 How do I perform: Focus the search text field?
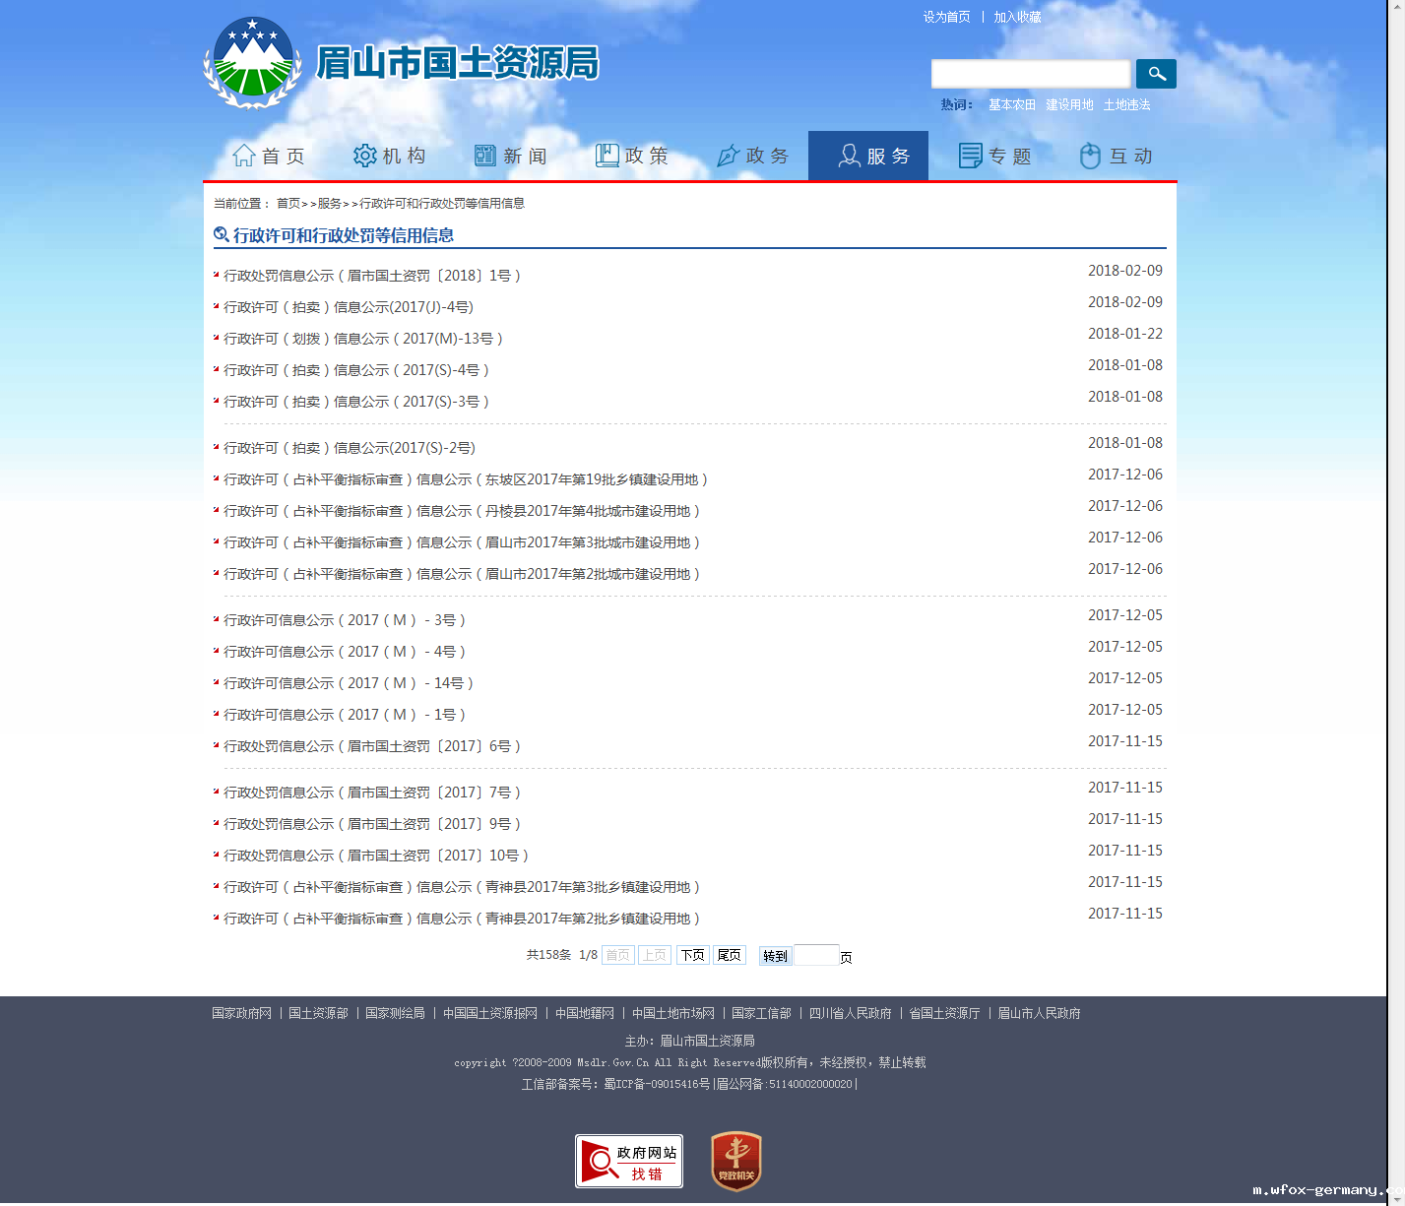(x=1031, y=74)
